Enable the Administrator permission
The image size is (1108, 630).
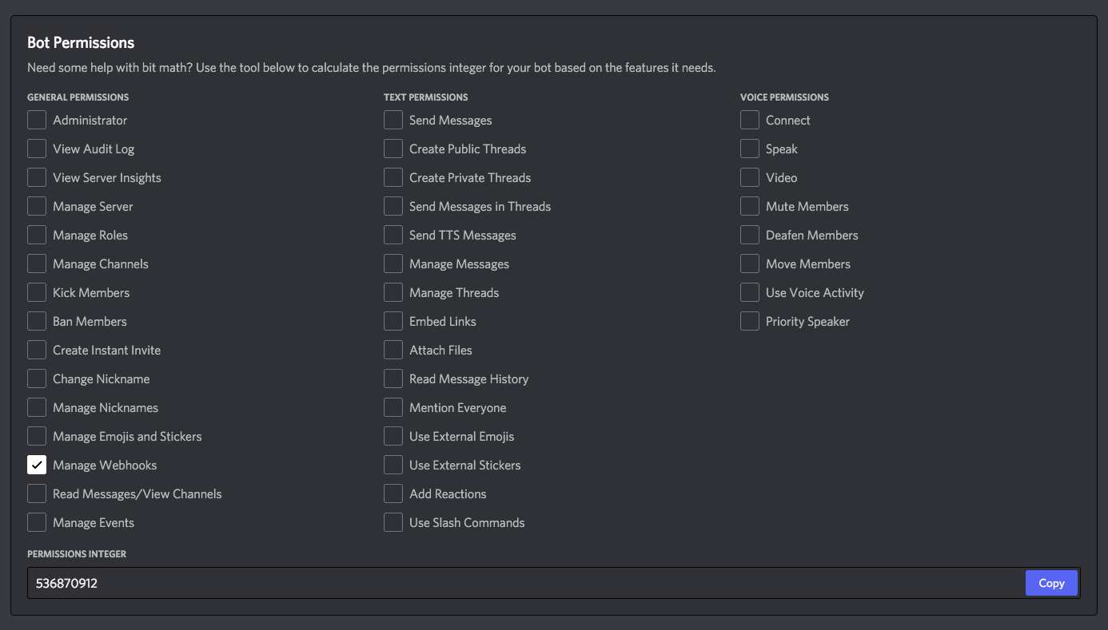click(36, 120)
